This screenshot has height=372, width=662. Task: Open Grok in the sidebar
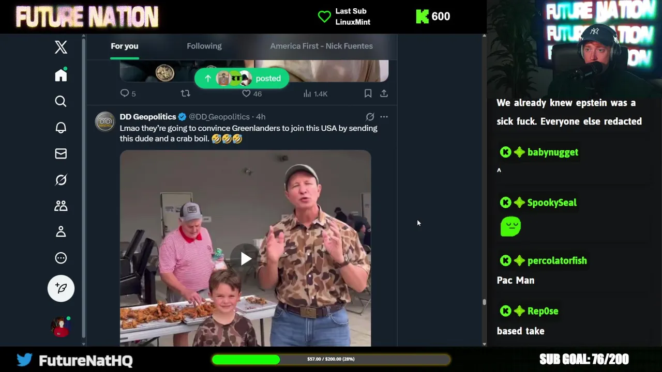tap(61, 180)
